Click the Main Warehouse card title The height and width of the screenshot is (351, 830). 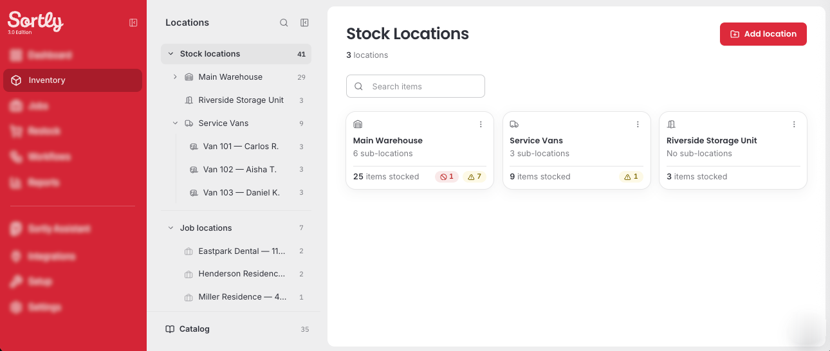388,141
